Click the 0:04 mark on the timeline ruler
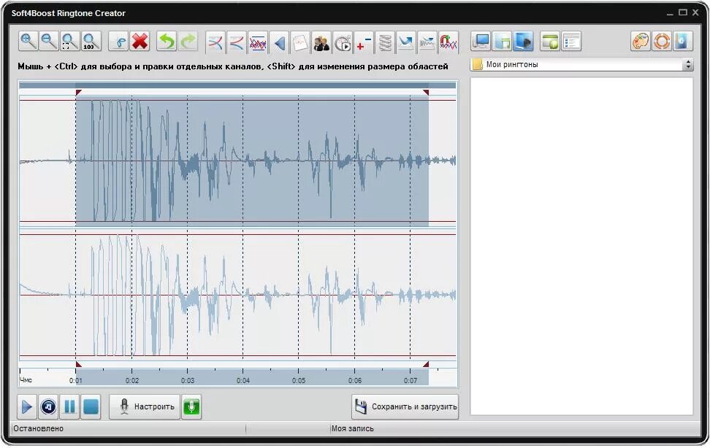 pos(243,380)
